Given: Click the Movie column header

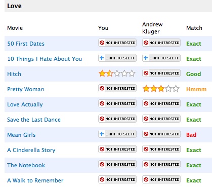Looking at the screenshot, I should click(15, 28).
